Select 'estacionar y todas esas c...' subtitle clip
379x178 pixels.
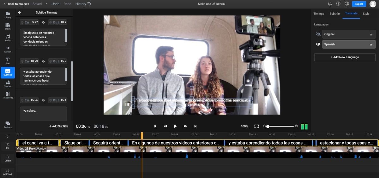click(346, 143)
